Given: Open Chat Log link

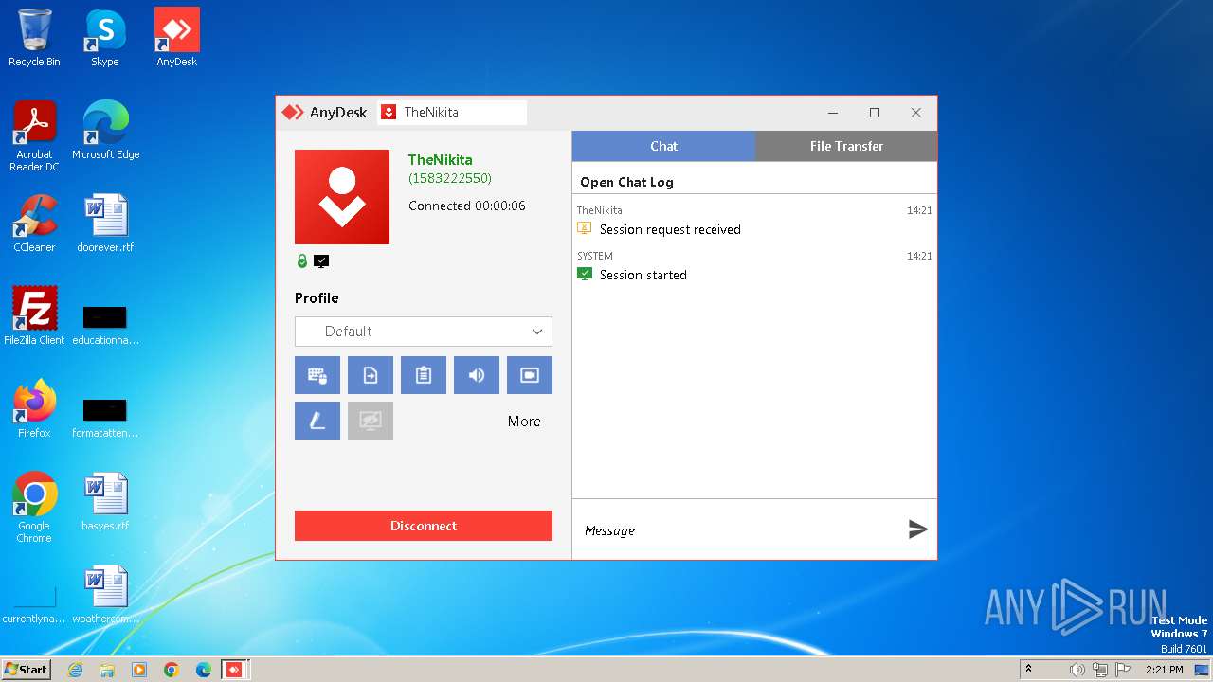Looking at the screenshot, I should (x=626, y=182).
